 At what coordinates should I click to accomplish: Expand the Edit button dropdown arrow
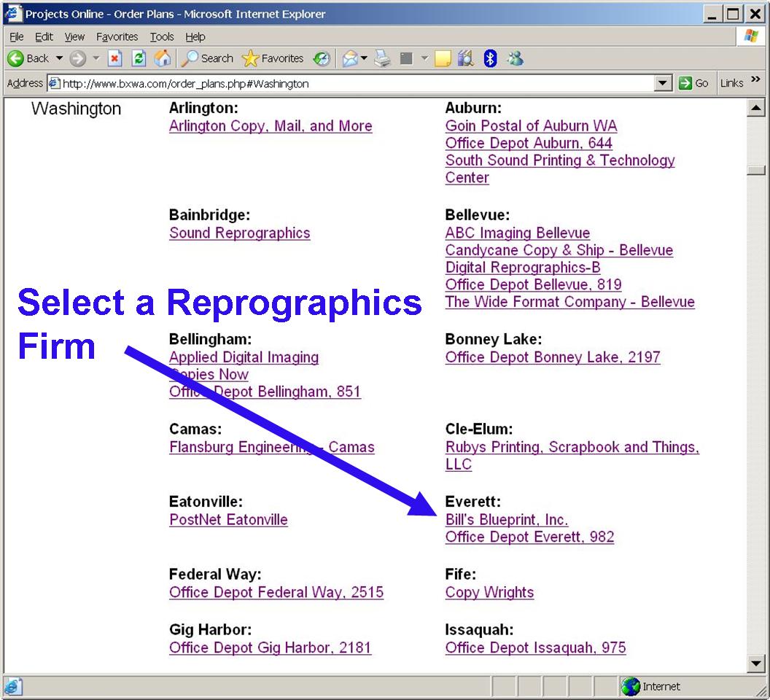click(424, 58)
